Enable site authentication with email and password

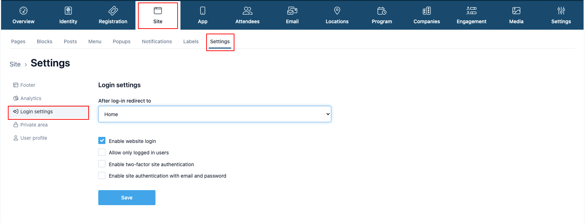click(102, 175)
